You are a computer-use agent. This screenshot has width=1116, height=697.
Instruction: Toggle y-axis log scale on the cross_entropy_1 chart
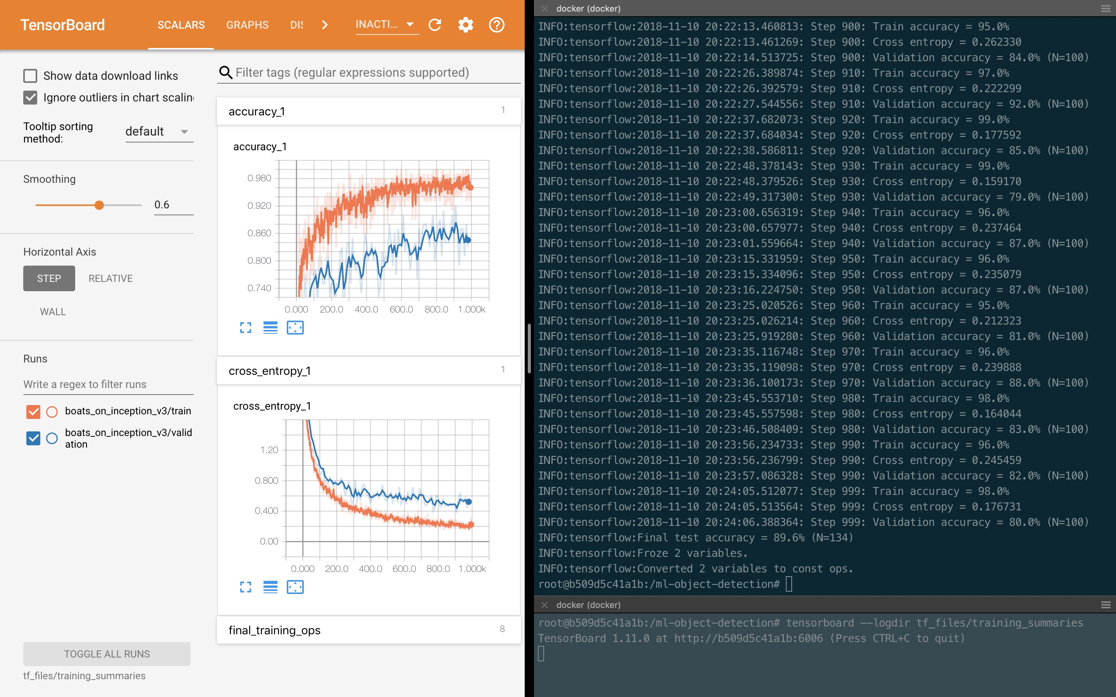point(270,587)
